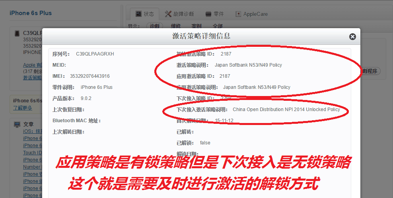Switch to the AppleCare tab
Viewport: 393px width, 198px height.
(x=255, y=14)
